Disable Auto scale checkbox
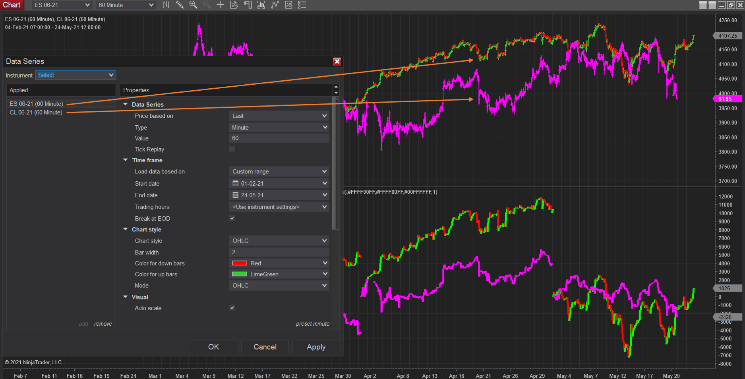 232,308
